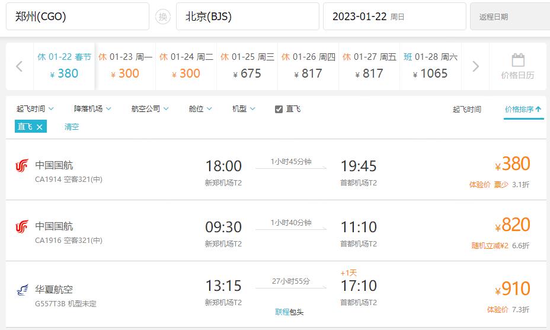The height and width of the screenshot is (330, 550).
Task: Click the 清空 clear filters link
Action: [72, 127]
